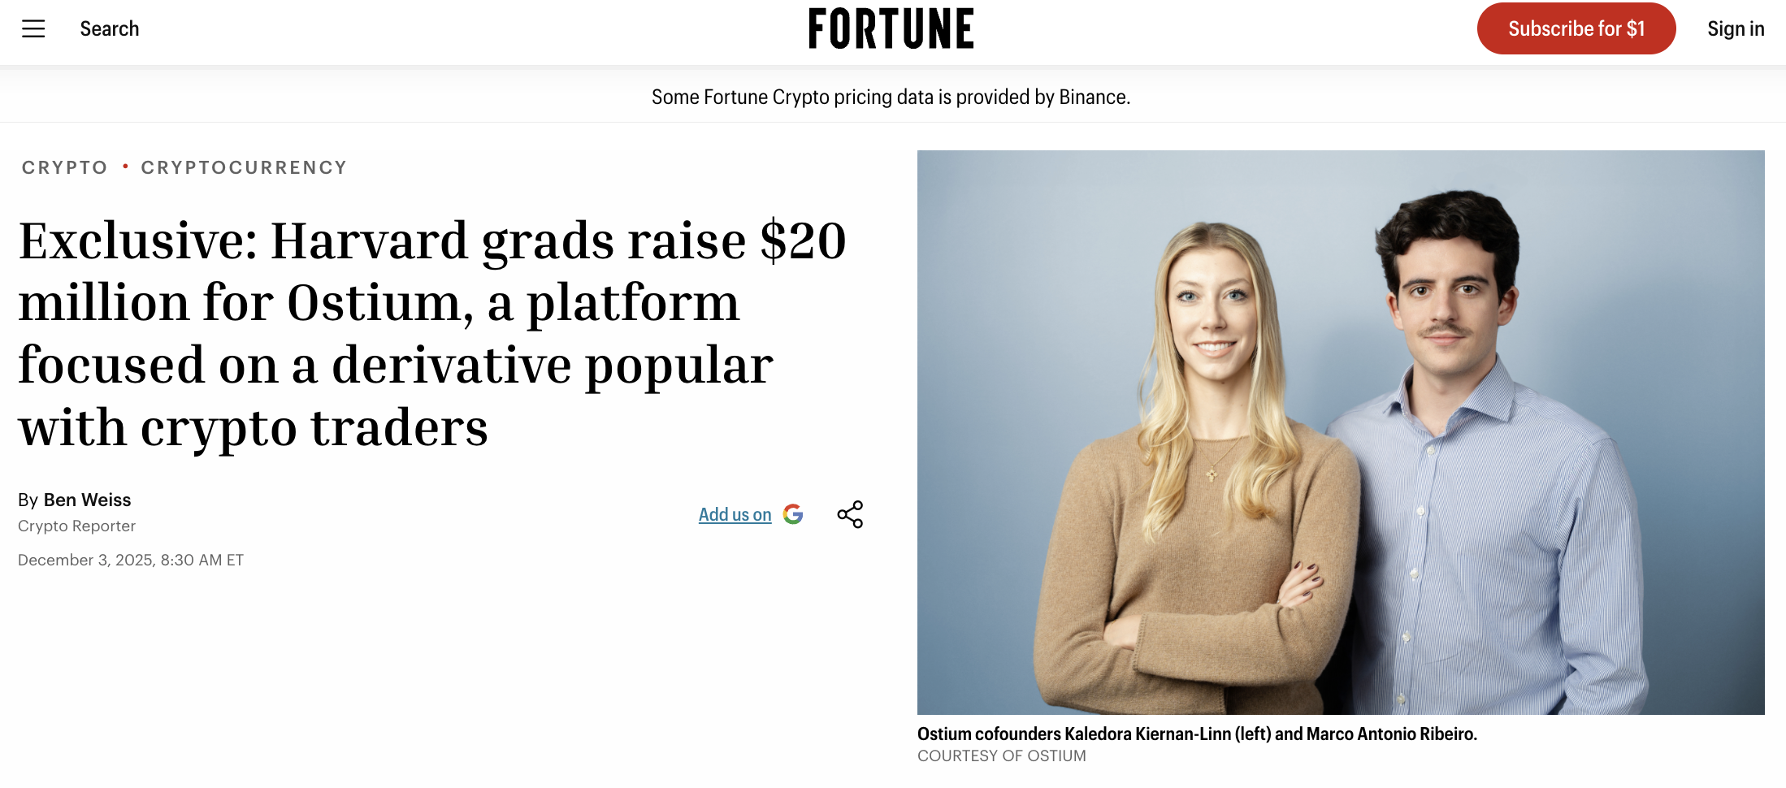Open the hamburger navigation menu

pyautogui.click(x=33, y=29)
